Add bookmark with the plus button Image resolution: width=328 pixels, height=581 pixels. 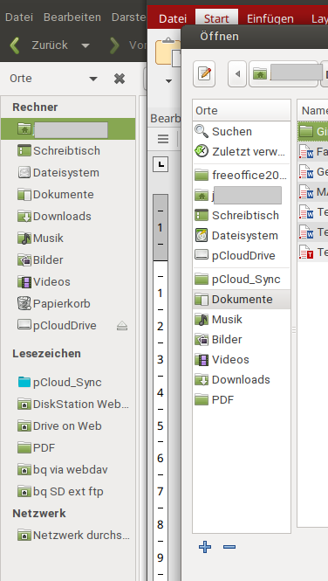tap(205, 547)
